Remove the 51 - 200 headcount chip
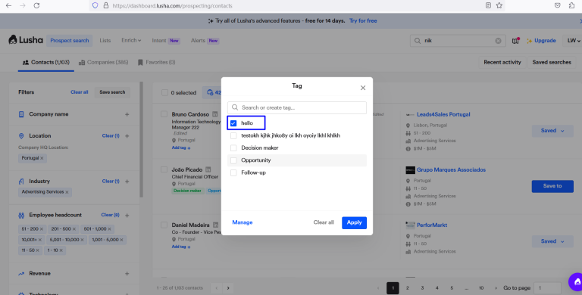The width and height of the screenshot is (582, 295). [x=42, y=229]
